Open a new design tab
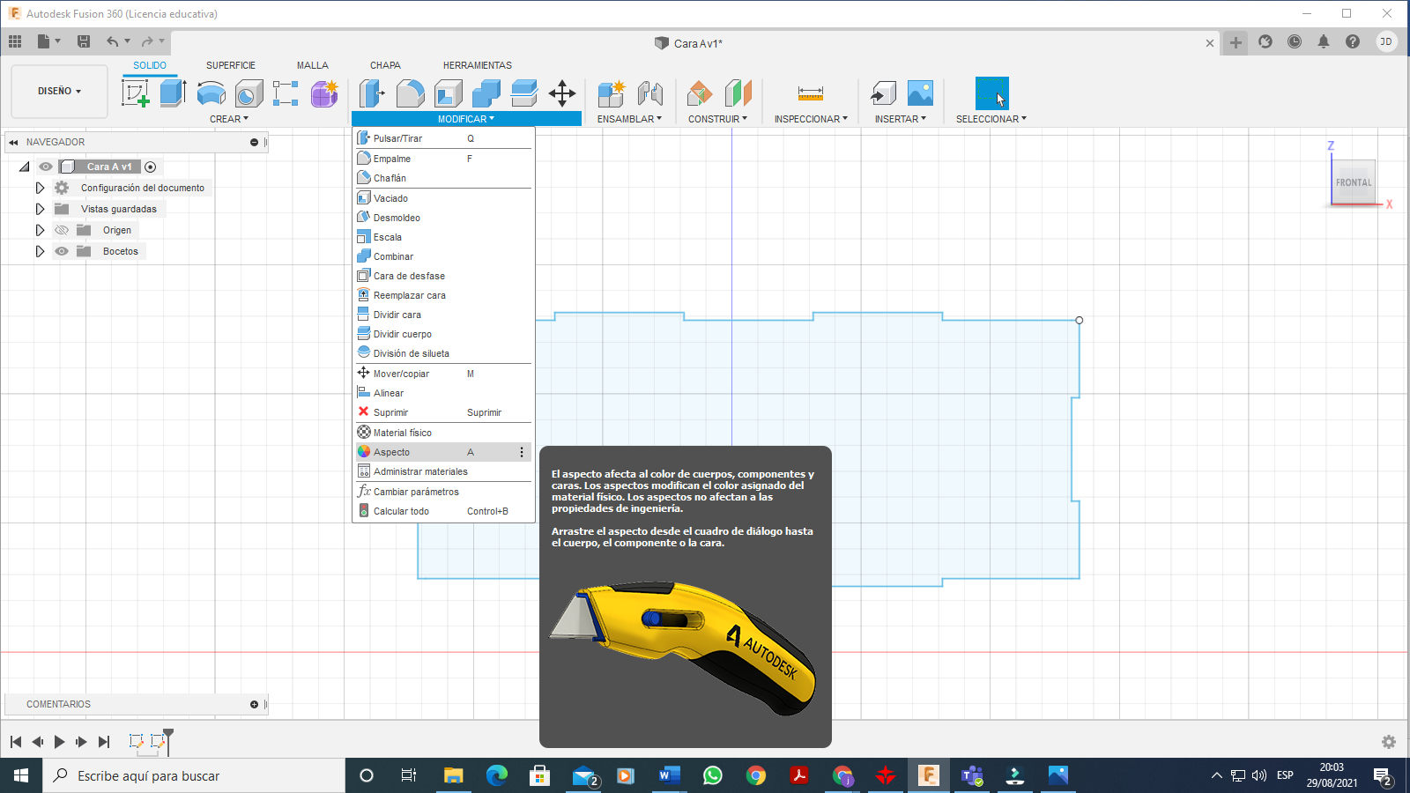The image size is (1410, 793). pos(1236,42)
